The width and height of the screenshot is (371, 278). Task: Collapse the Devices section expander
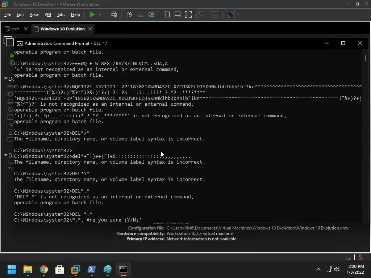point(6,78)
